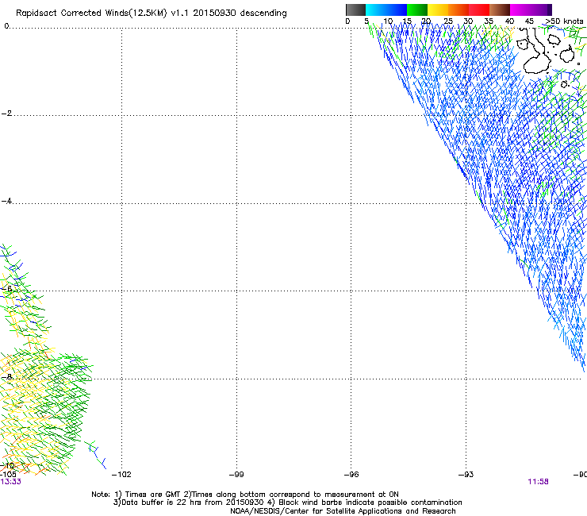Click the '45' legend scale label
The height and width of the screenshot is (516, 587).
coord(529,21)
